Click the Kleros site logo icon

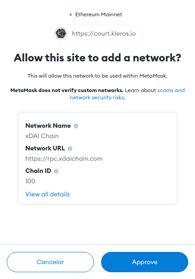click(61, 33)
